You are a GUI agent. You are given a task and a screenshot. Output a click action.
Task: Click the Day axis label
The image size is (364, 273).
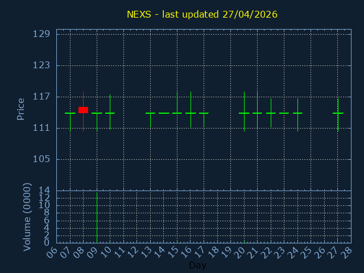pyautogui.click(x=197, y=266)
